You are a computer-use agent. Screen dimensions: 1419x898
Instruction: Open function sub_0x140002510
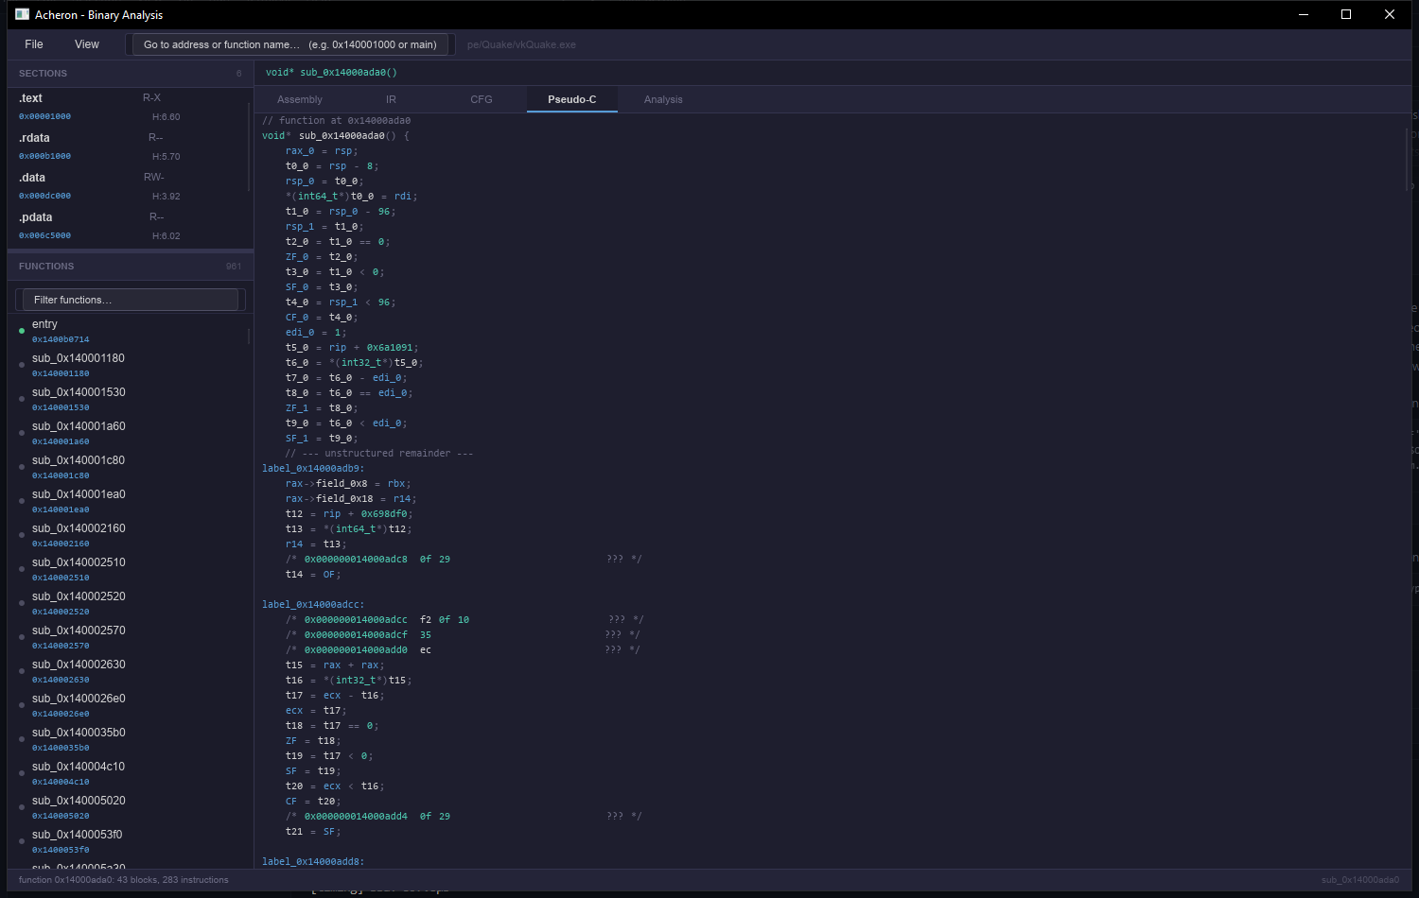129,569
